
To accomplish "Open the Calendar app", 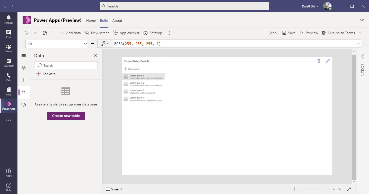I will click(9, 63).
